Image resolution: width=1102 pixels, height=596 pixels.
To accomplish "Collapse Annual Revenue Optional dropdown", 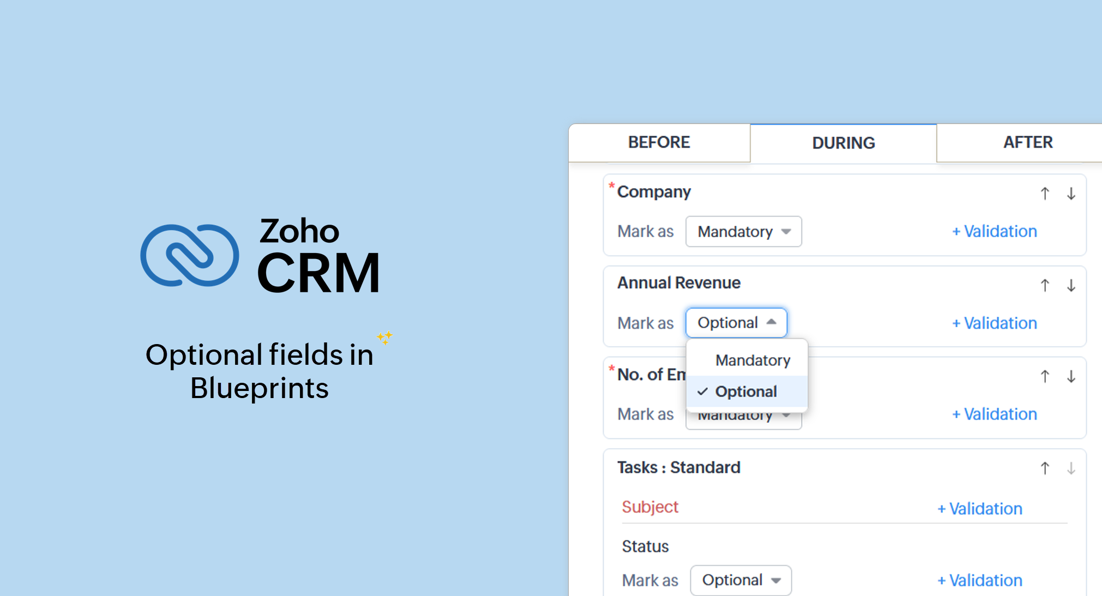I will (x=736, y=323).
